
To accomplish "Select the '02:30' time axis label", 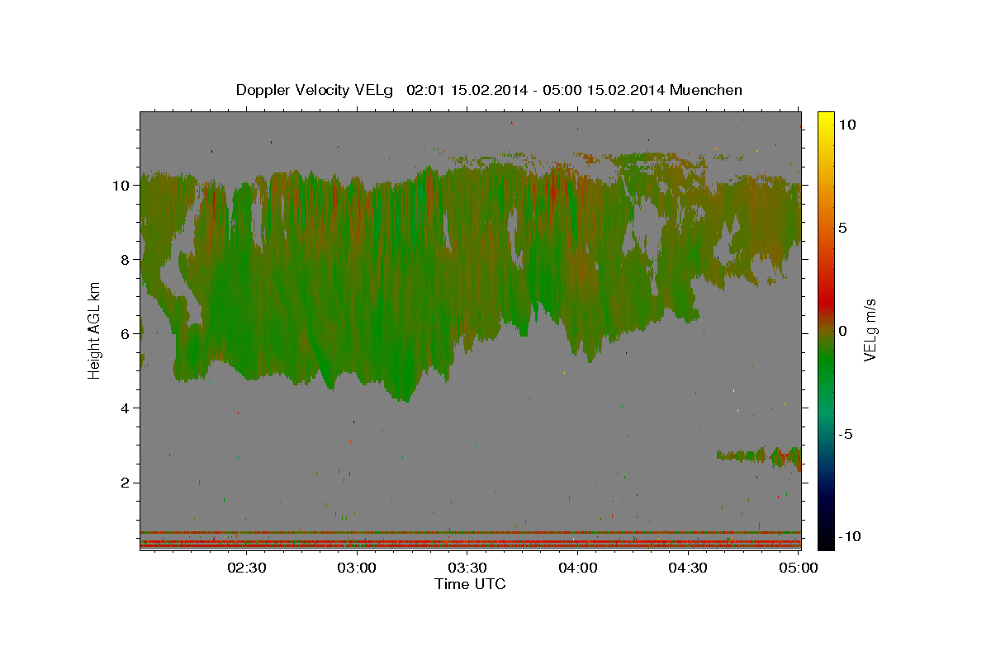I will point(247,568).
